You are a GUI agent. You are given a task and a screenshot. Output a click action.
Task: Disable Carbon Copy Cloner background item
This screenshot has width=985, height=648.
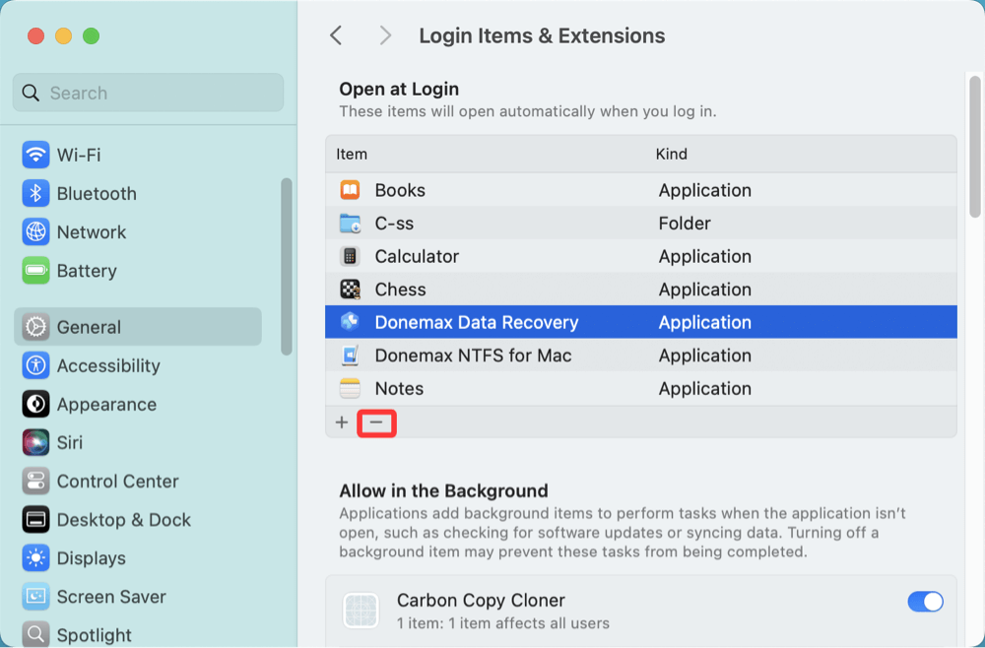click(x=925, y=601)
